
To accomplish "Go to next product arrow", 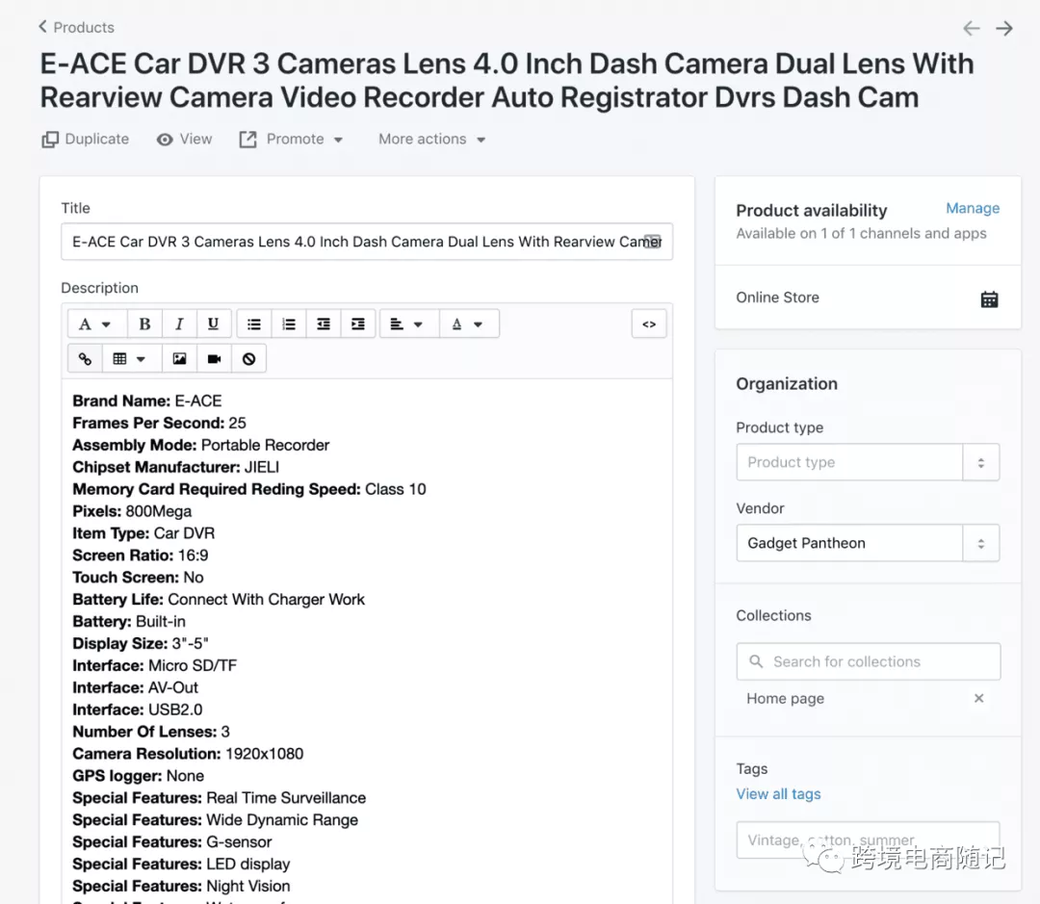I will click(x=1004, y=28).
